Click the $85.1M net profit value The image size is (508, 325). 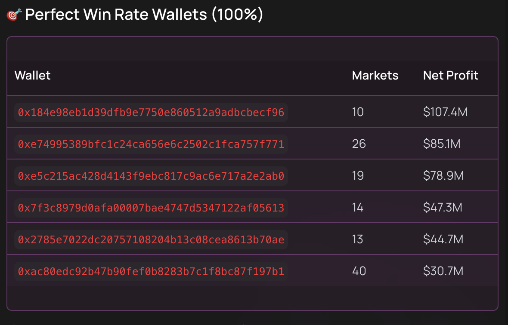[x=442, y=144]
